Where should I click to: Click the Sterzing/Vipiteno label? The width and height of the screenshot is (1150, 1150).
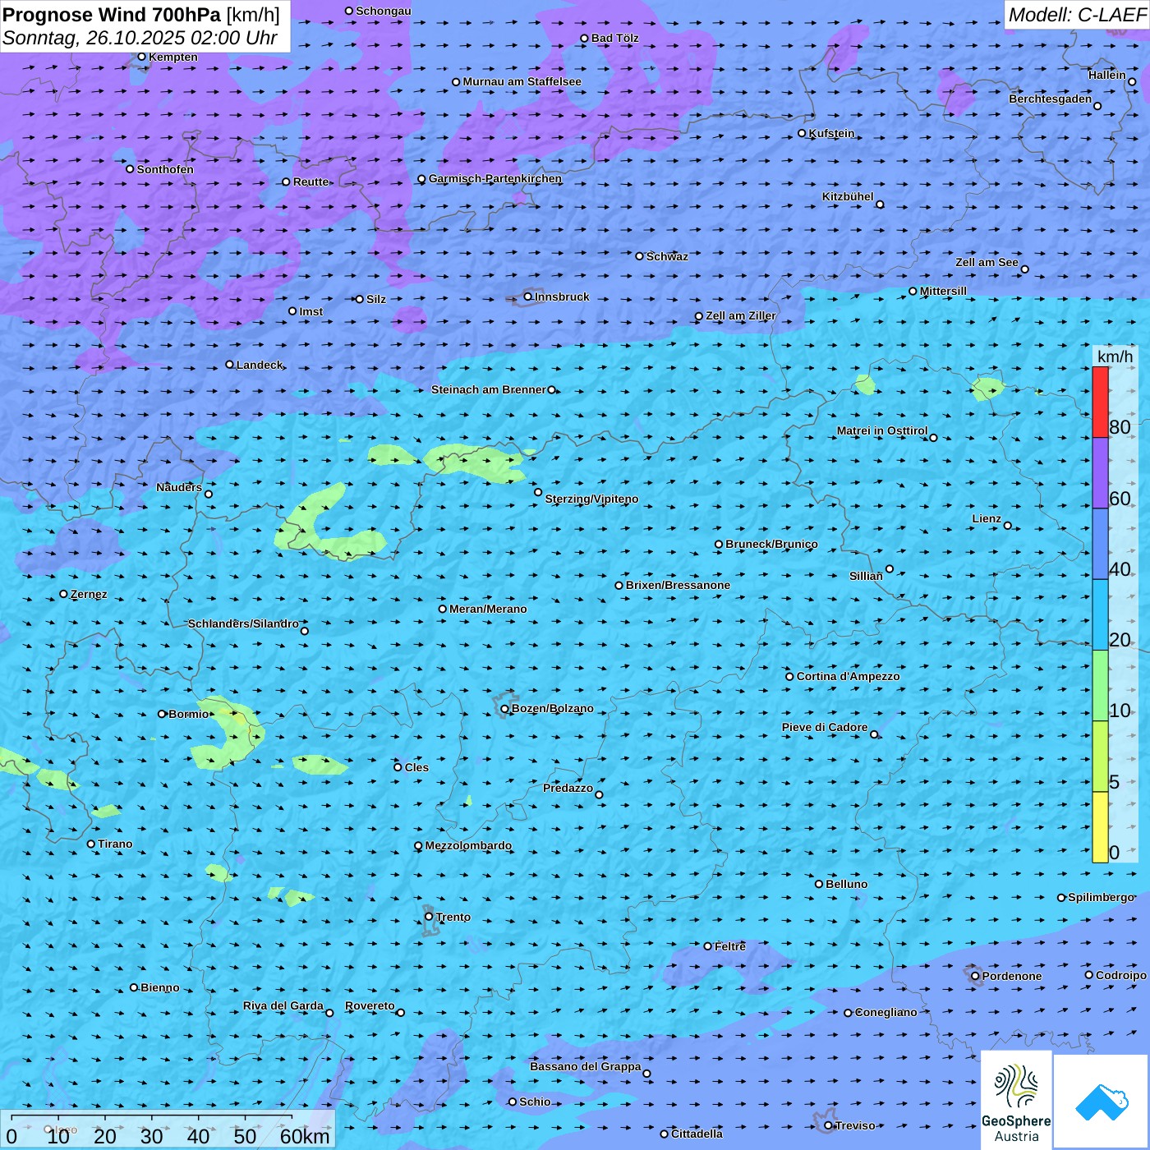[591, 499]
